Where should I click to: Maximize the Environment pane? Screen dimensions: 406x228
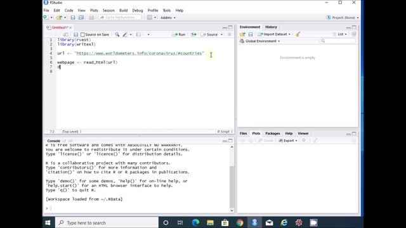[x=354, y=27]
